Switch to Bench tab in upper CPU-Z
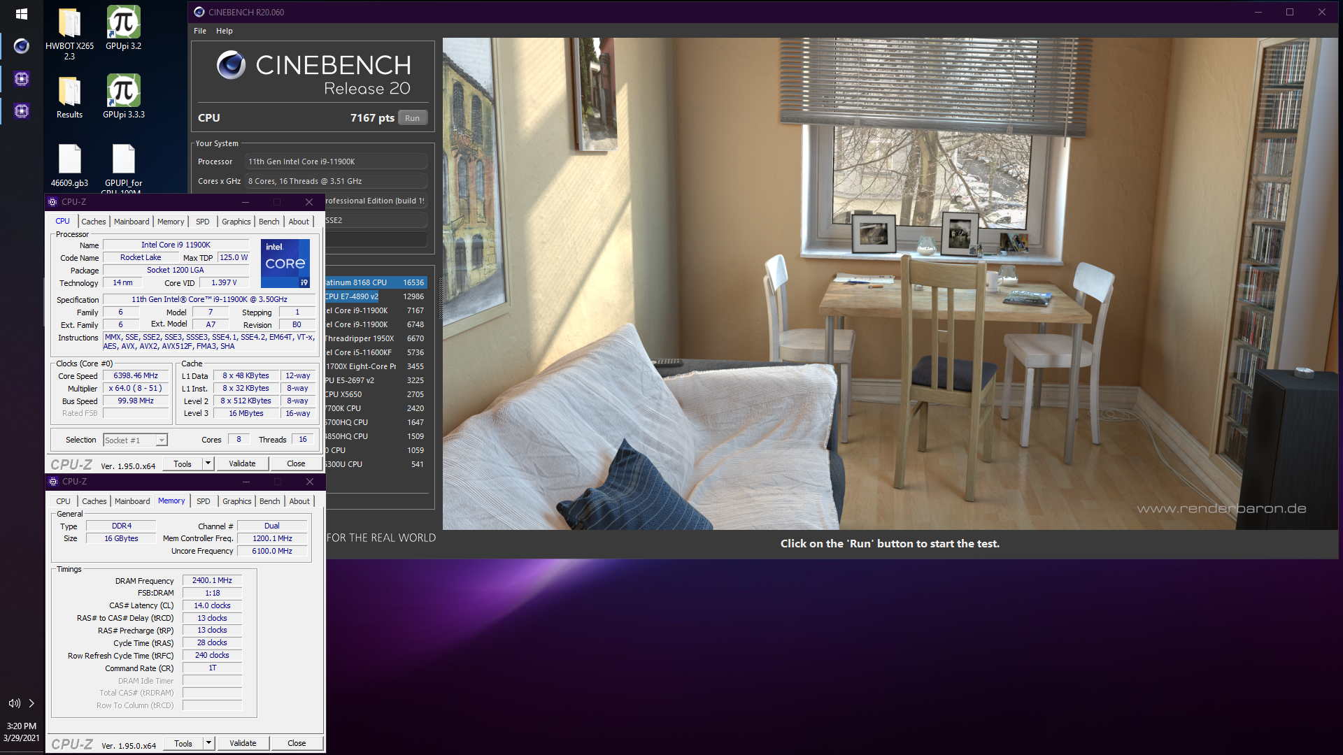The image size is (1343, 755). pos(269,222)
